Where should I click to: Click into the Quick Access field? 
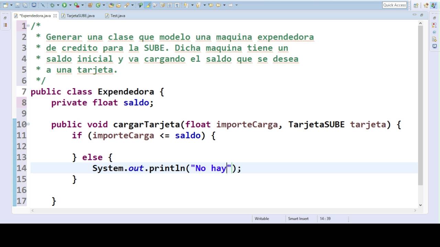(x=395, y=5)
